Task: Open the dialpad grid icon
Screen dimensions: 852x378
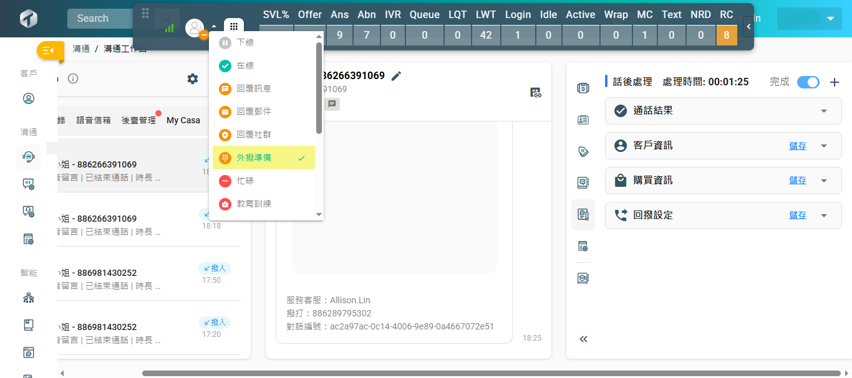Action: pos(234,27)
